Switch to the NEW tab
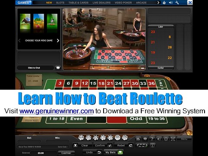 49,3
